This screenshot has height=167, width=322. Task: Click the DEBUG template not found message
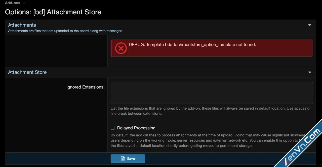192,45
